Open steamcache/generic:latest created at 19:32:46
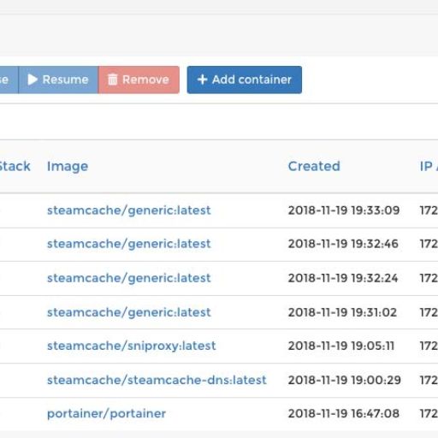This screenshot has width=438, height=438. coord(129,244)
